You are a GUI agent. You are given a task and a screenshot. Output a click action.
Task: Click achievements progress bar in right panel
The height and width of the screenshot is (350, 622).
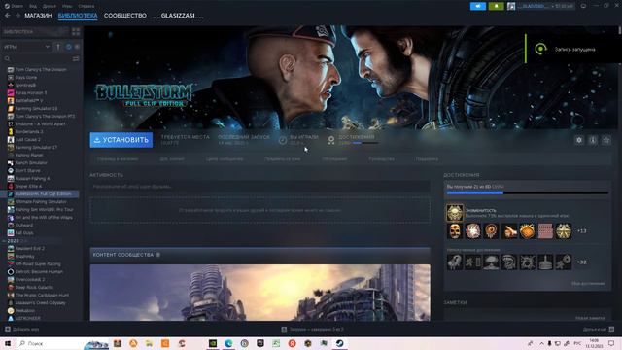tap(527, 192)
